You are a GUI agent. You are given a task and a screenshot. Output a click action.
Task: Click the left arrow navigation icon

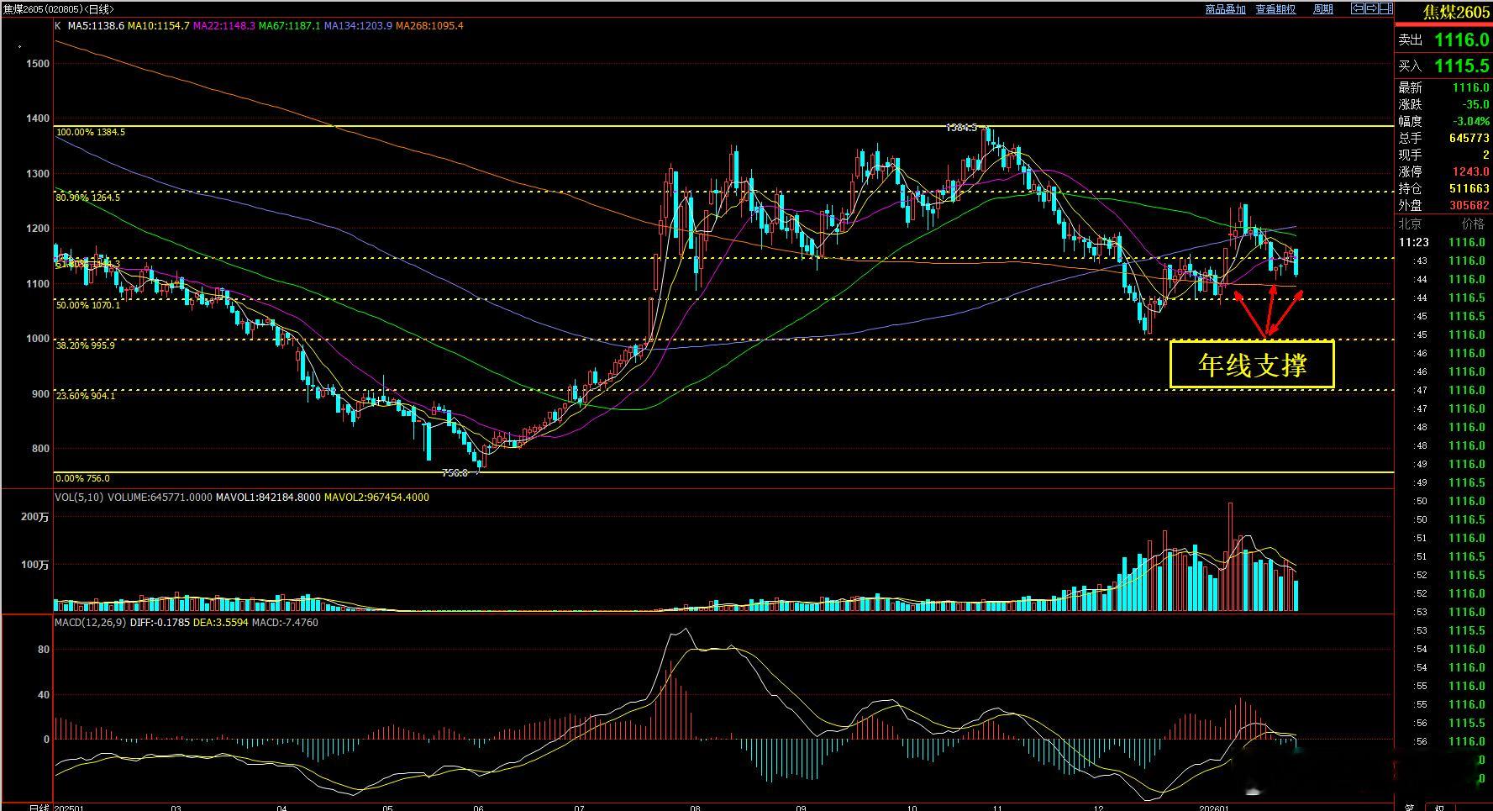[x=1358, y=8]
